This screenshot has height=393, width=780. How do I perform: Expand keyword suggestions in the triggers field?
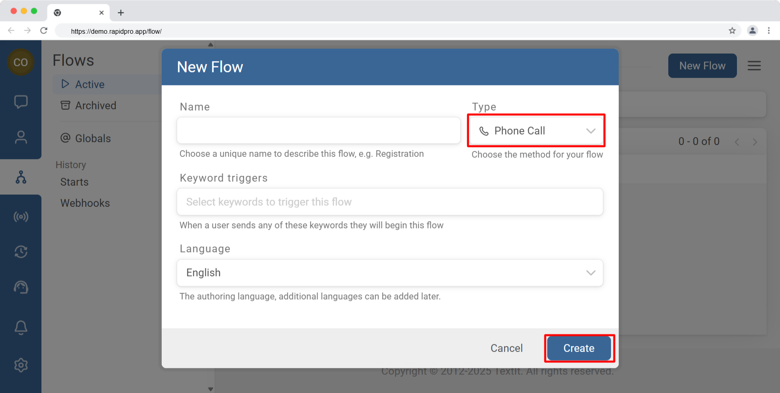click(x=390, y=202)
